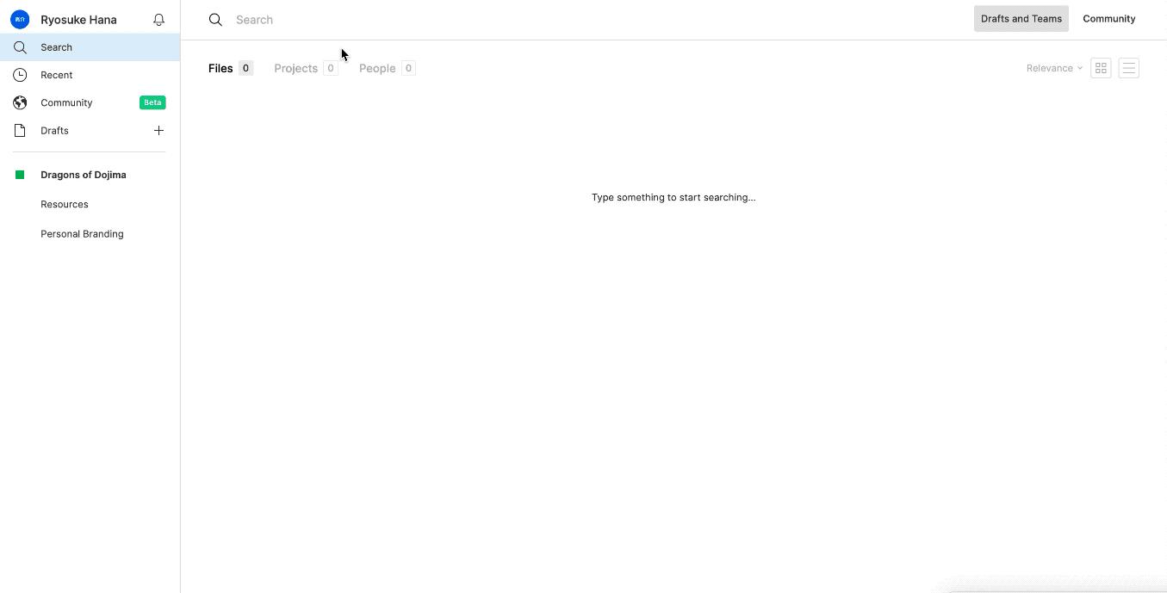
Task: Switch to list view layout
Action: (x=1129, y=67)
